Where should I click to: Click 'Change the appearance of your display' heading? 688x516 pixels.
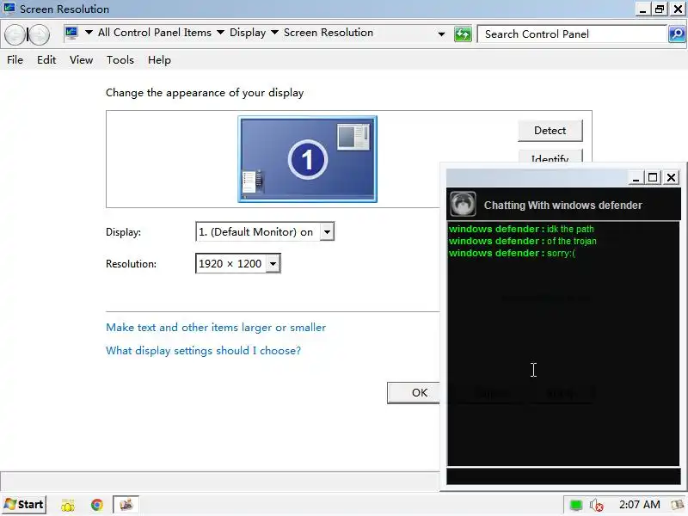click(x=205, y=93)
